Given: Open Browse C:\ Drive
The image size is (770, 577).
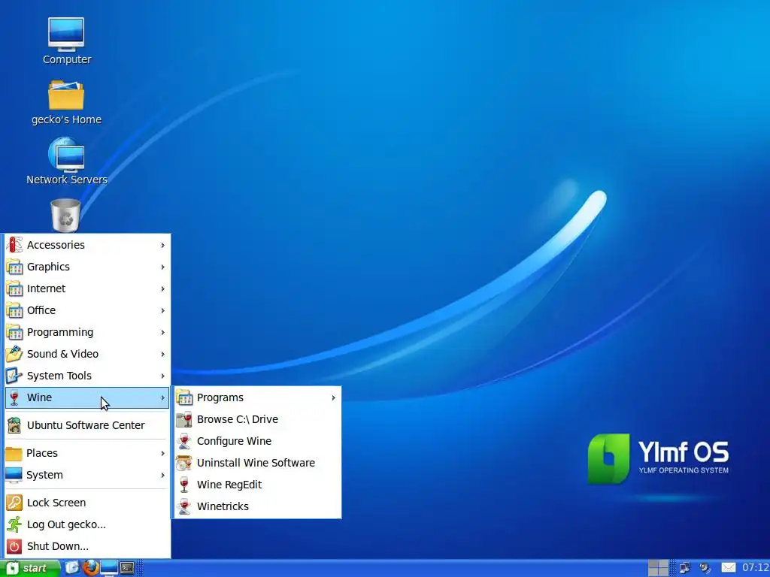Looking at the screenshot, I should tap(257, 419).
